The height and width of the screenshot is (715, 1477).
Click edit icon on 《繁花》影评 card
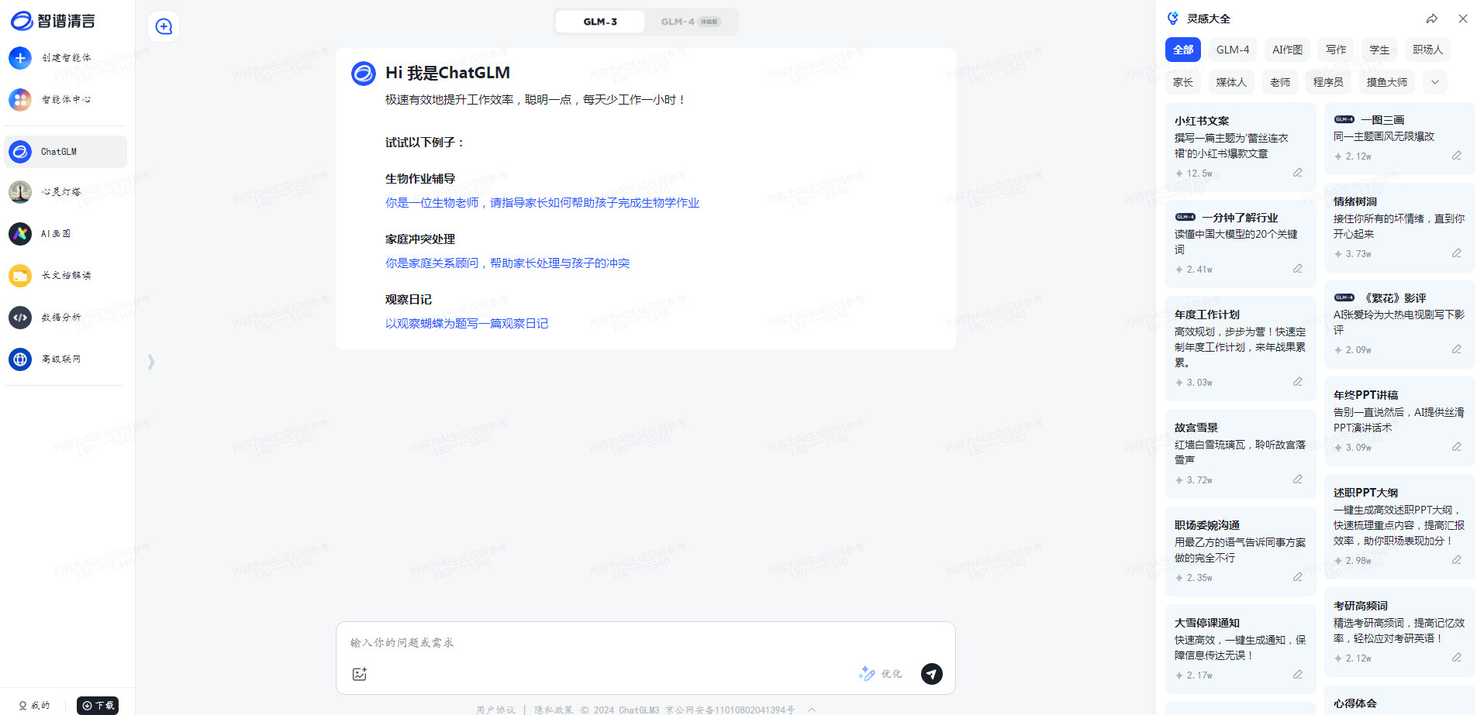coord(1457,349)
